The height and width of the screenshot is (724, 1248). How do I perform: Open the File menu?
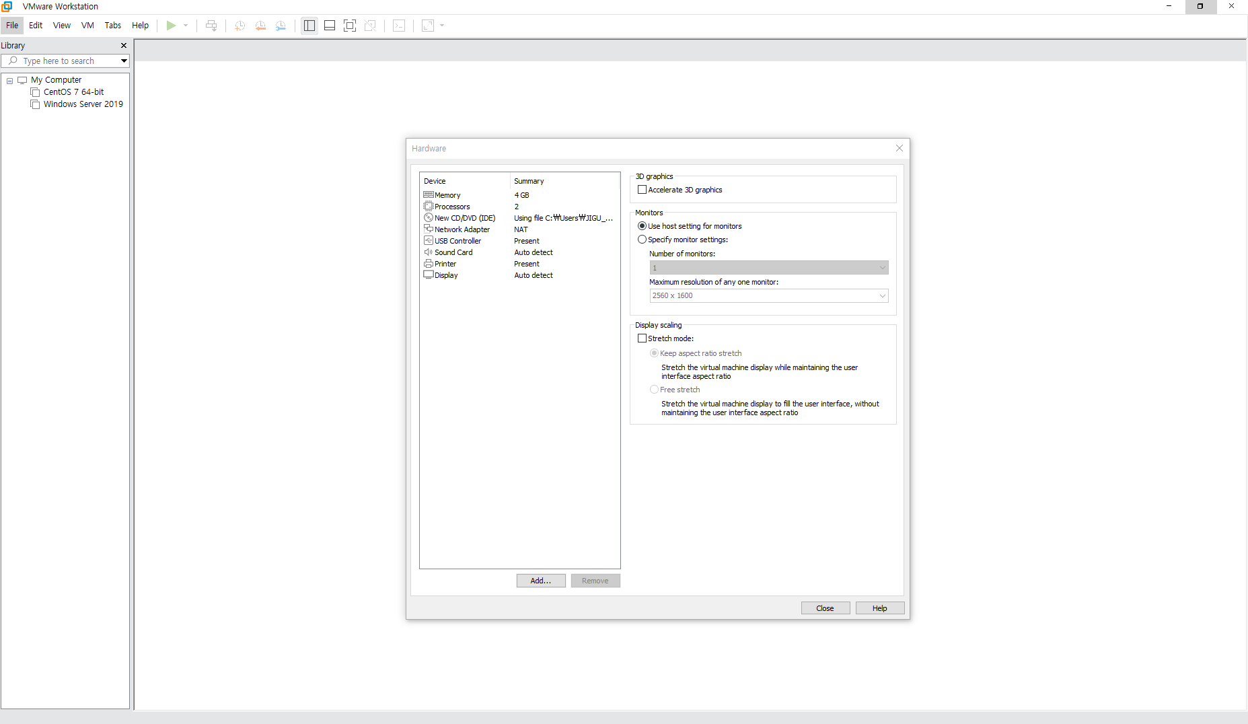[12, 26]
